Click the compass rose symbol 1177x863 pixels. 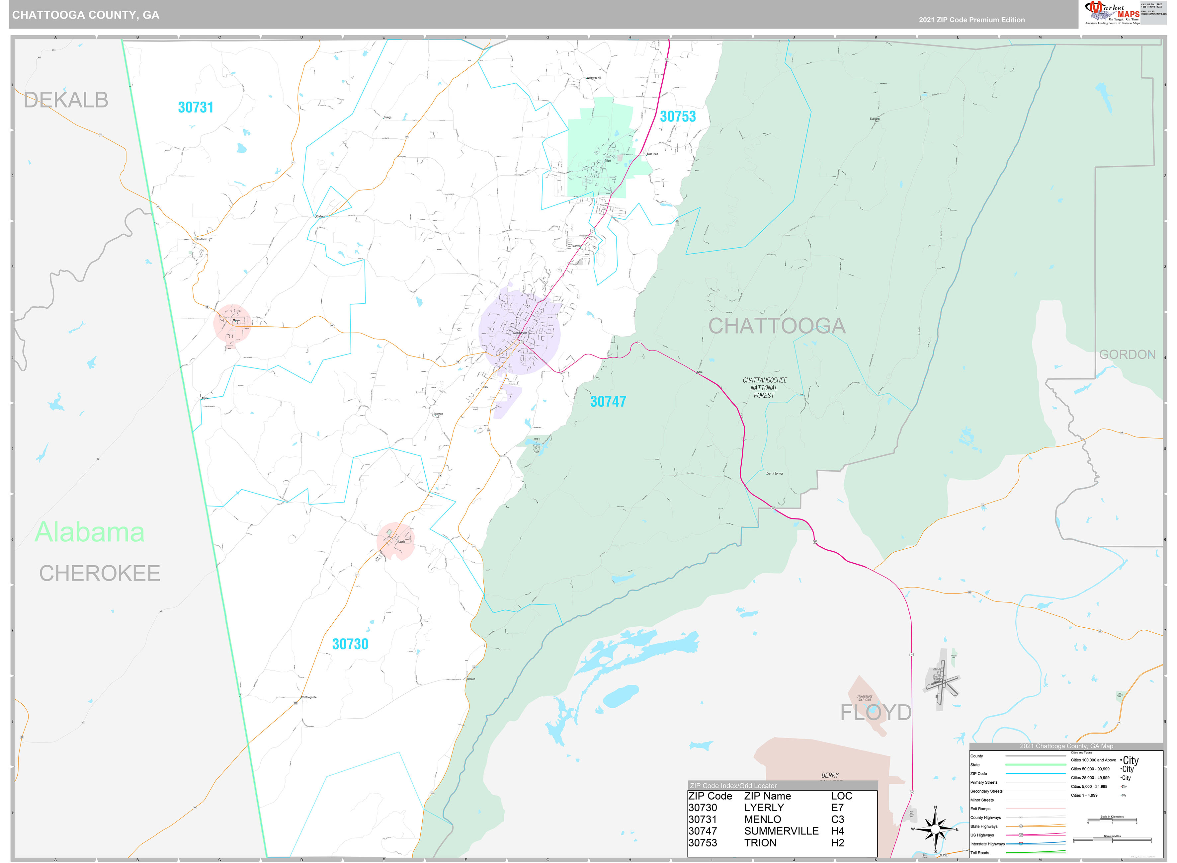point(935,828)
